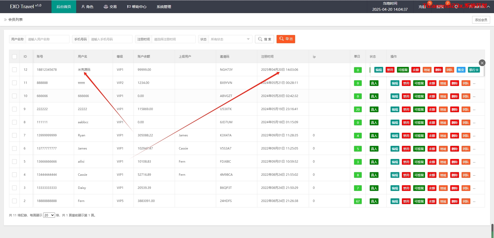Select the checkbox for user Ryan
The width and height of the screenshot is (494, 238).
pyautogui.click(x=14, y=135)
